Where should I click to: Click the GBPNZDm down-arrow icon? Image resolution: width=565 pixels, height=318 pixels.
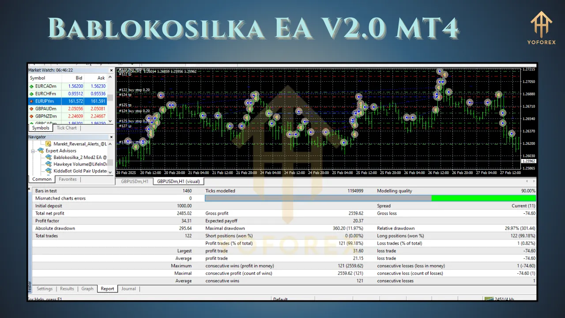(31, 116)
